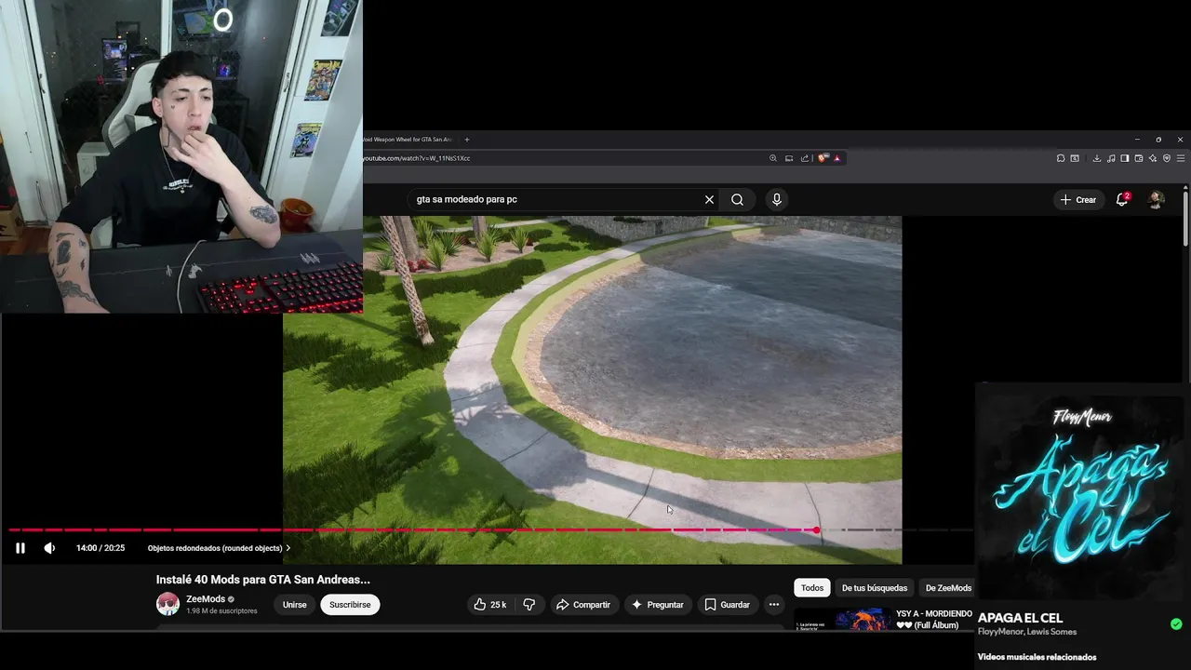Viewport: 1191px width, 670px height.
Task: Click the red playhead on the progress bar
Action: (x=816, y=529)
